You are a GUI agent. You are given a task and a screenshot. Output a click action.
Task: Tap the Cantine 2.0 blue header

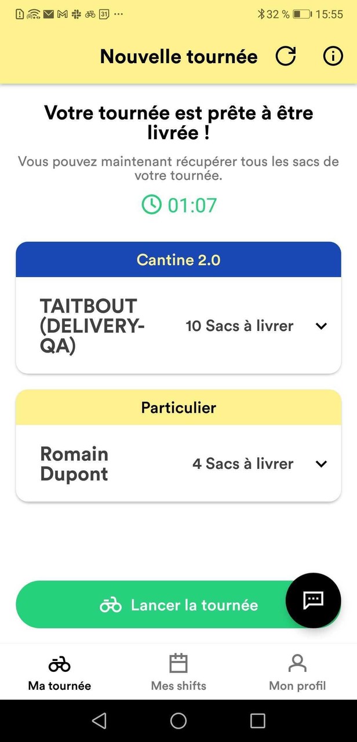pos(178,260)
